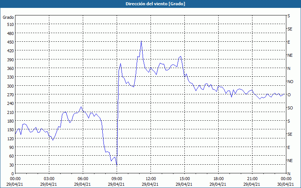Select the 29/04/21 date under 03:00

[49, 184]
